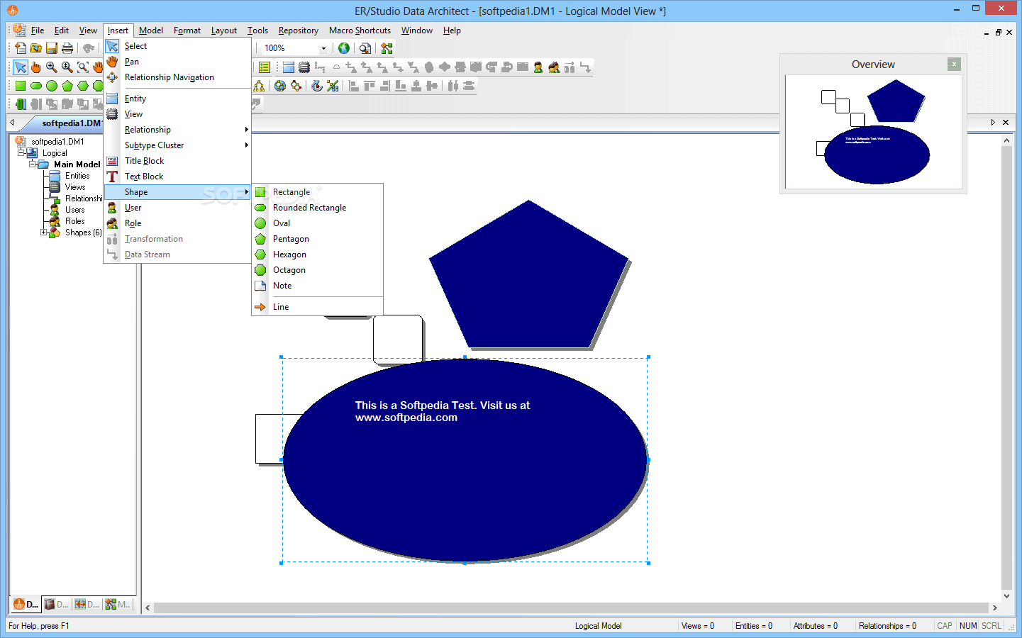Click the Overview thumbnail preview

point(873,132)
